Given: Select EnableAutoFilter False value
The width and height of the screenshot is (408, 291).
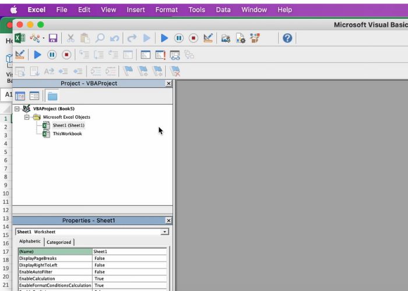Looking at the screenshot, I should point(129,272).
